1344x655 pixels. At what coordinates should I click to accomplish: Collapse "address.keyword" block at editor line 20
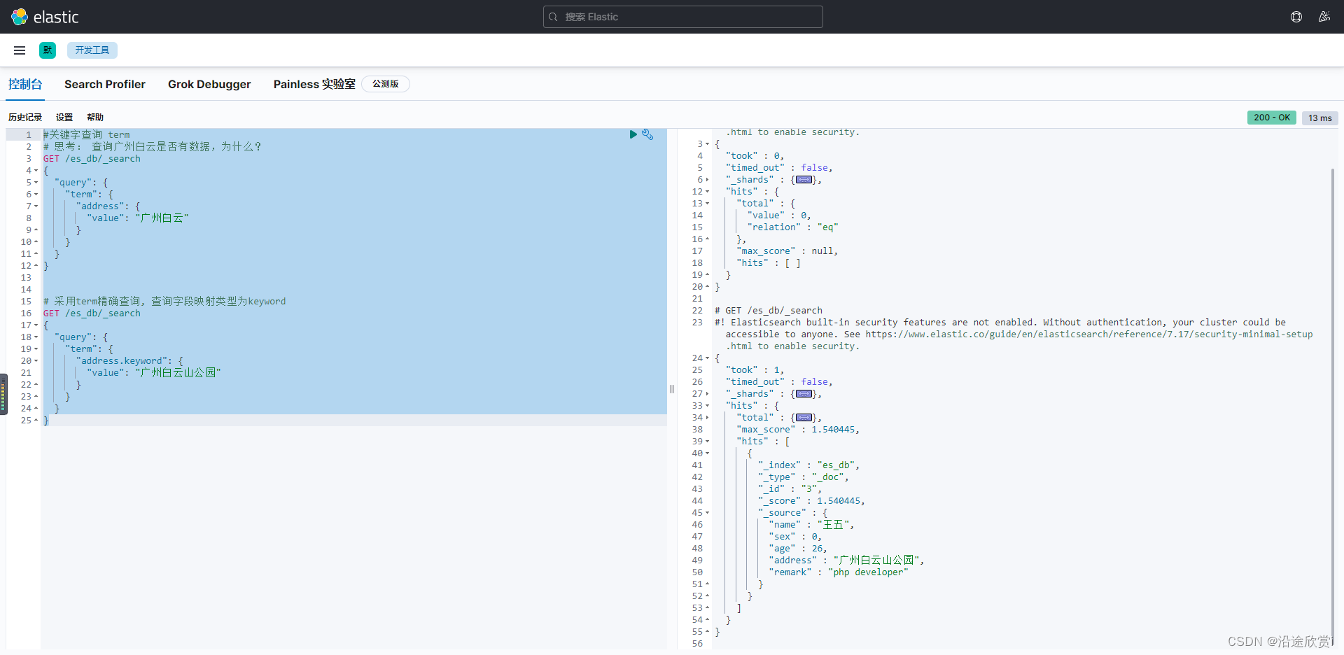(36, 361)
